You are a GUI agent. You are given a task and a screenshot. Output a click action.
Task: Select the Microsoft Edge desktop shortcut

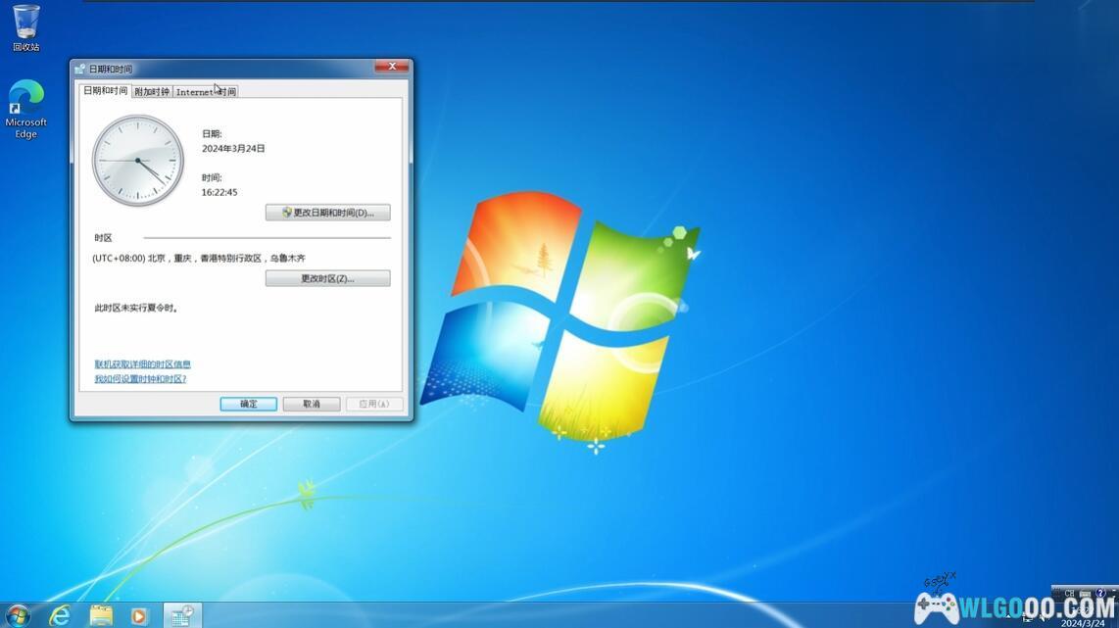26,108
